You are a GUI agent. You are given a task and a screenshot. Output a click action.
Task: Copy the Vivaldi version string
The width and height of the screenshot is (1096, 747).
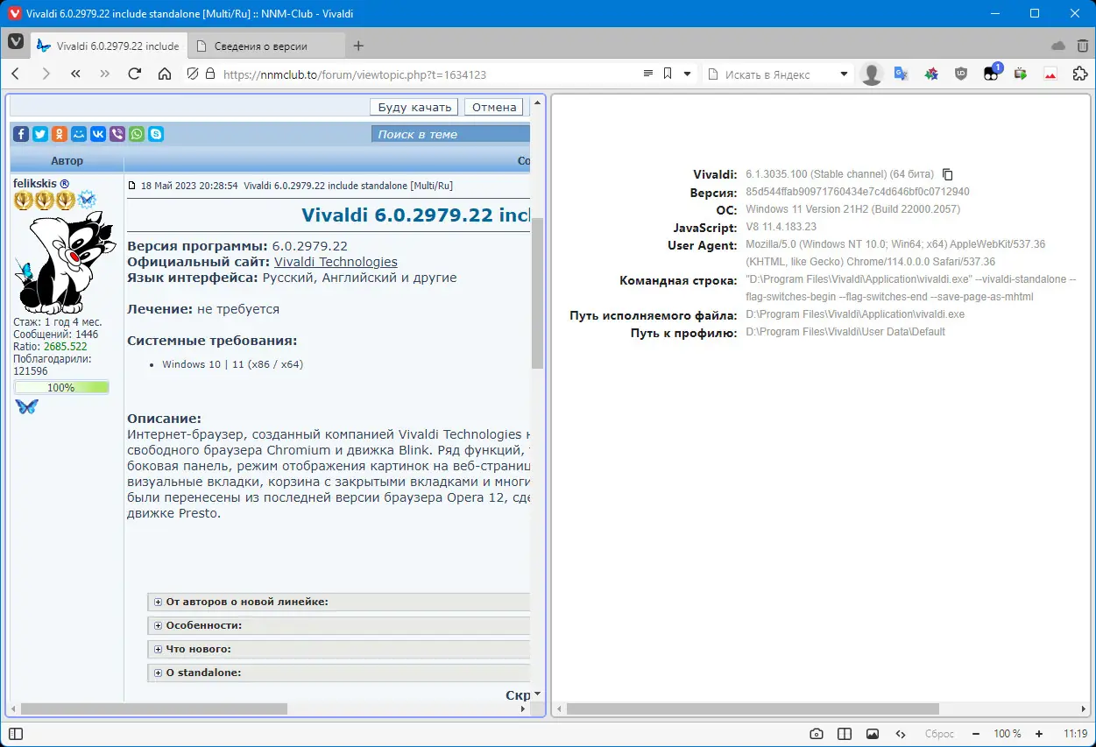click(x=947, y=174)
